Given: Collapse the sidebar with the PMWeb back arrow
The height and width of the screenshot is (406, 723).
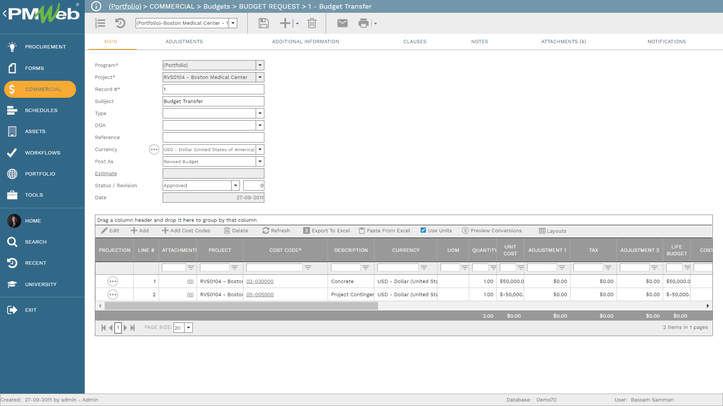Looking at the screenshot, I should click(5, 14).
